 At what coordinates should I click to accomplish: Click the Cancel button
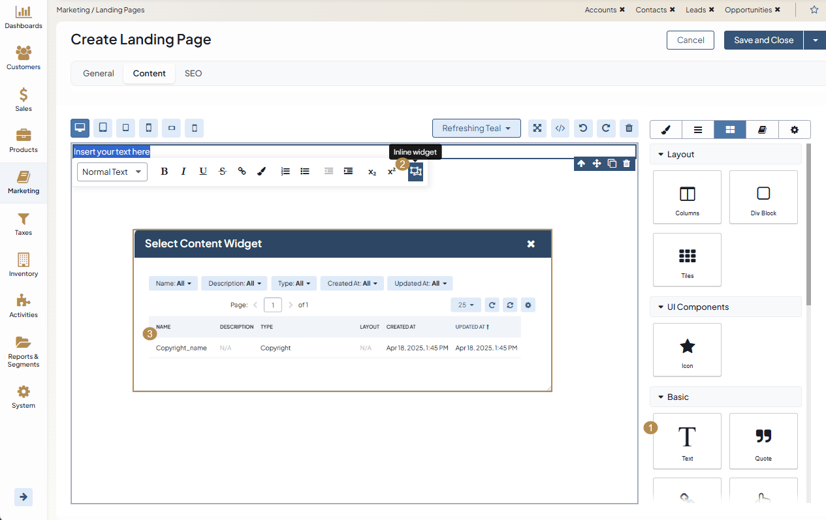[690, 40]
